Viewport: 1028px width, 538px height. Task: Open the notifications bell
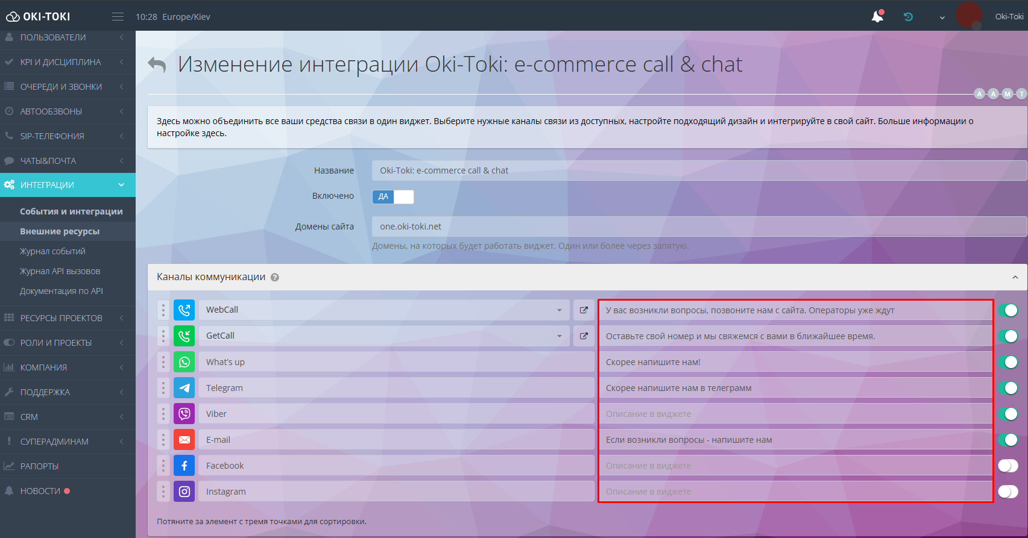pos(877,17)
